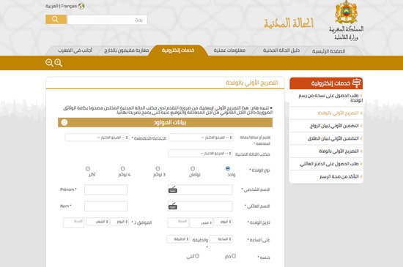Click the Prénom input field
Image resolution: width=403 pixels, height=267 pixels.
106,189
